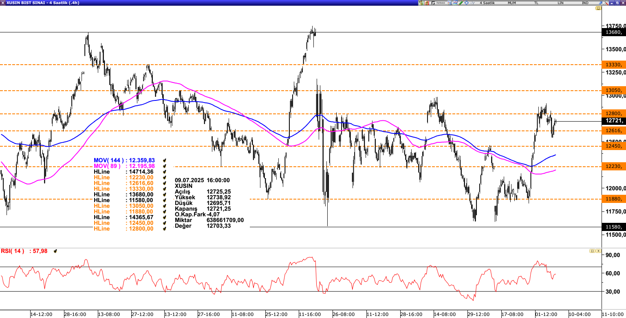Toggle the MOV(144) indicator checkmark
Screen dimensions: 626x318
[x=165, y=161]
